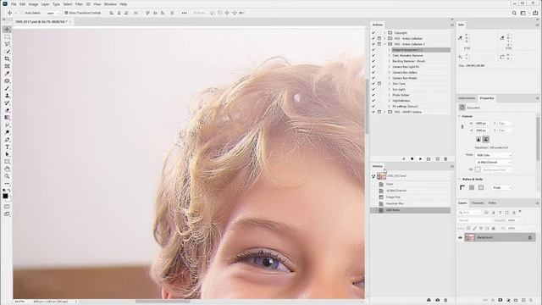Screen dimensions: 542x305
Task: Play the selected action
Action: point(420,158)
